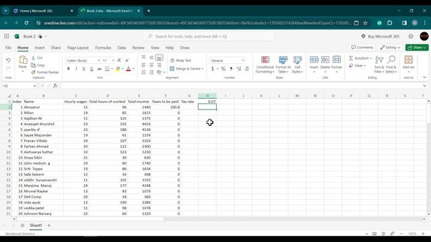Switch to the Insert tab
The image size is (431, 242).
coord(40,48)
